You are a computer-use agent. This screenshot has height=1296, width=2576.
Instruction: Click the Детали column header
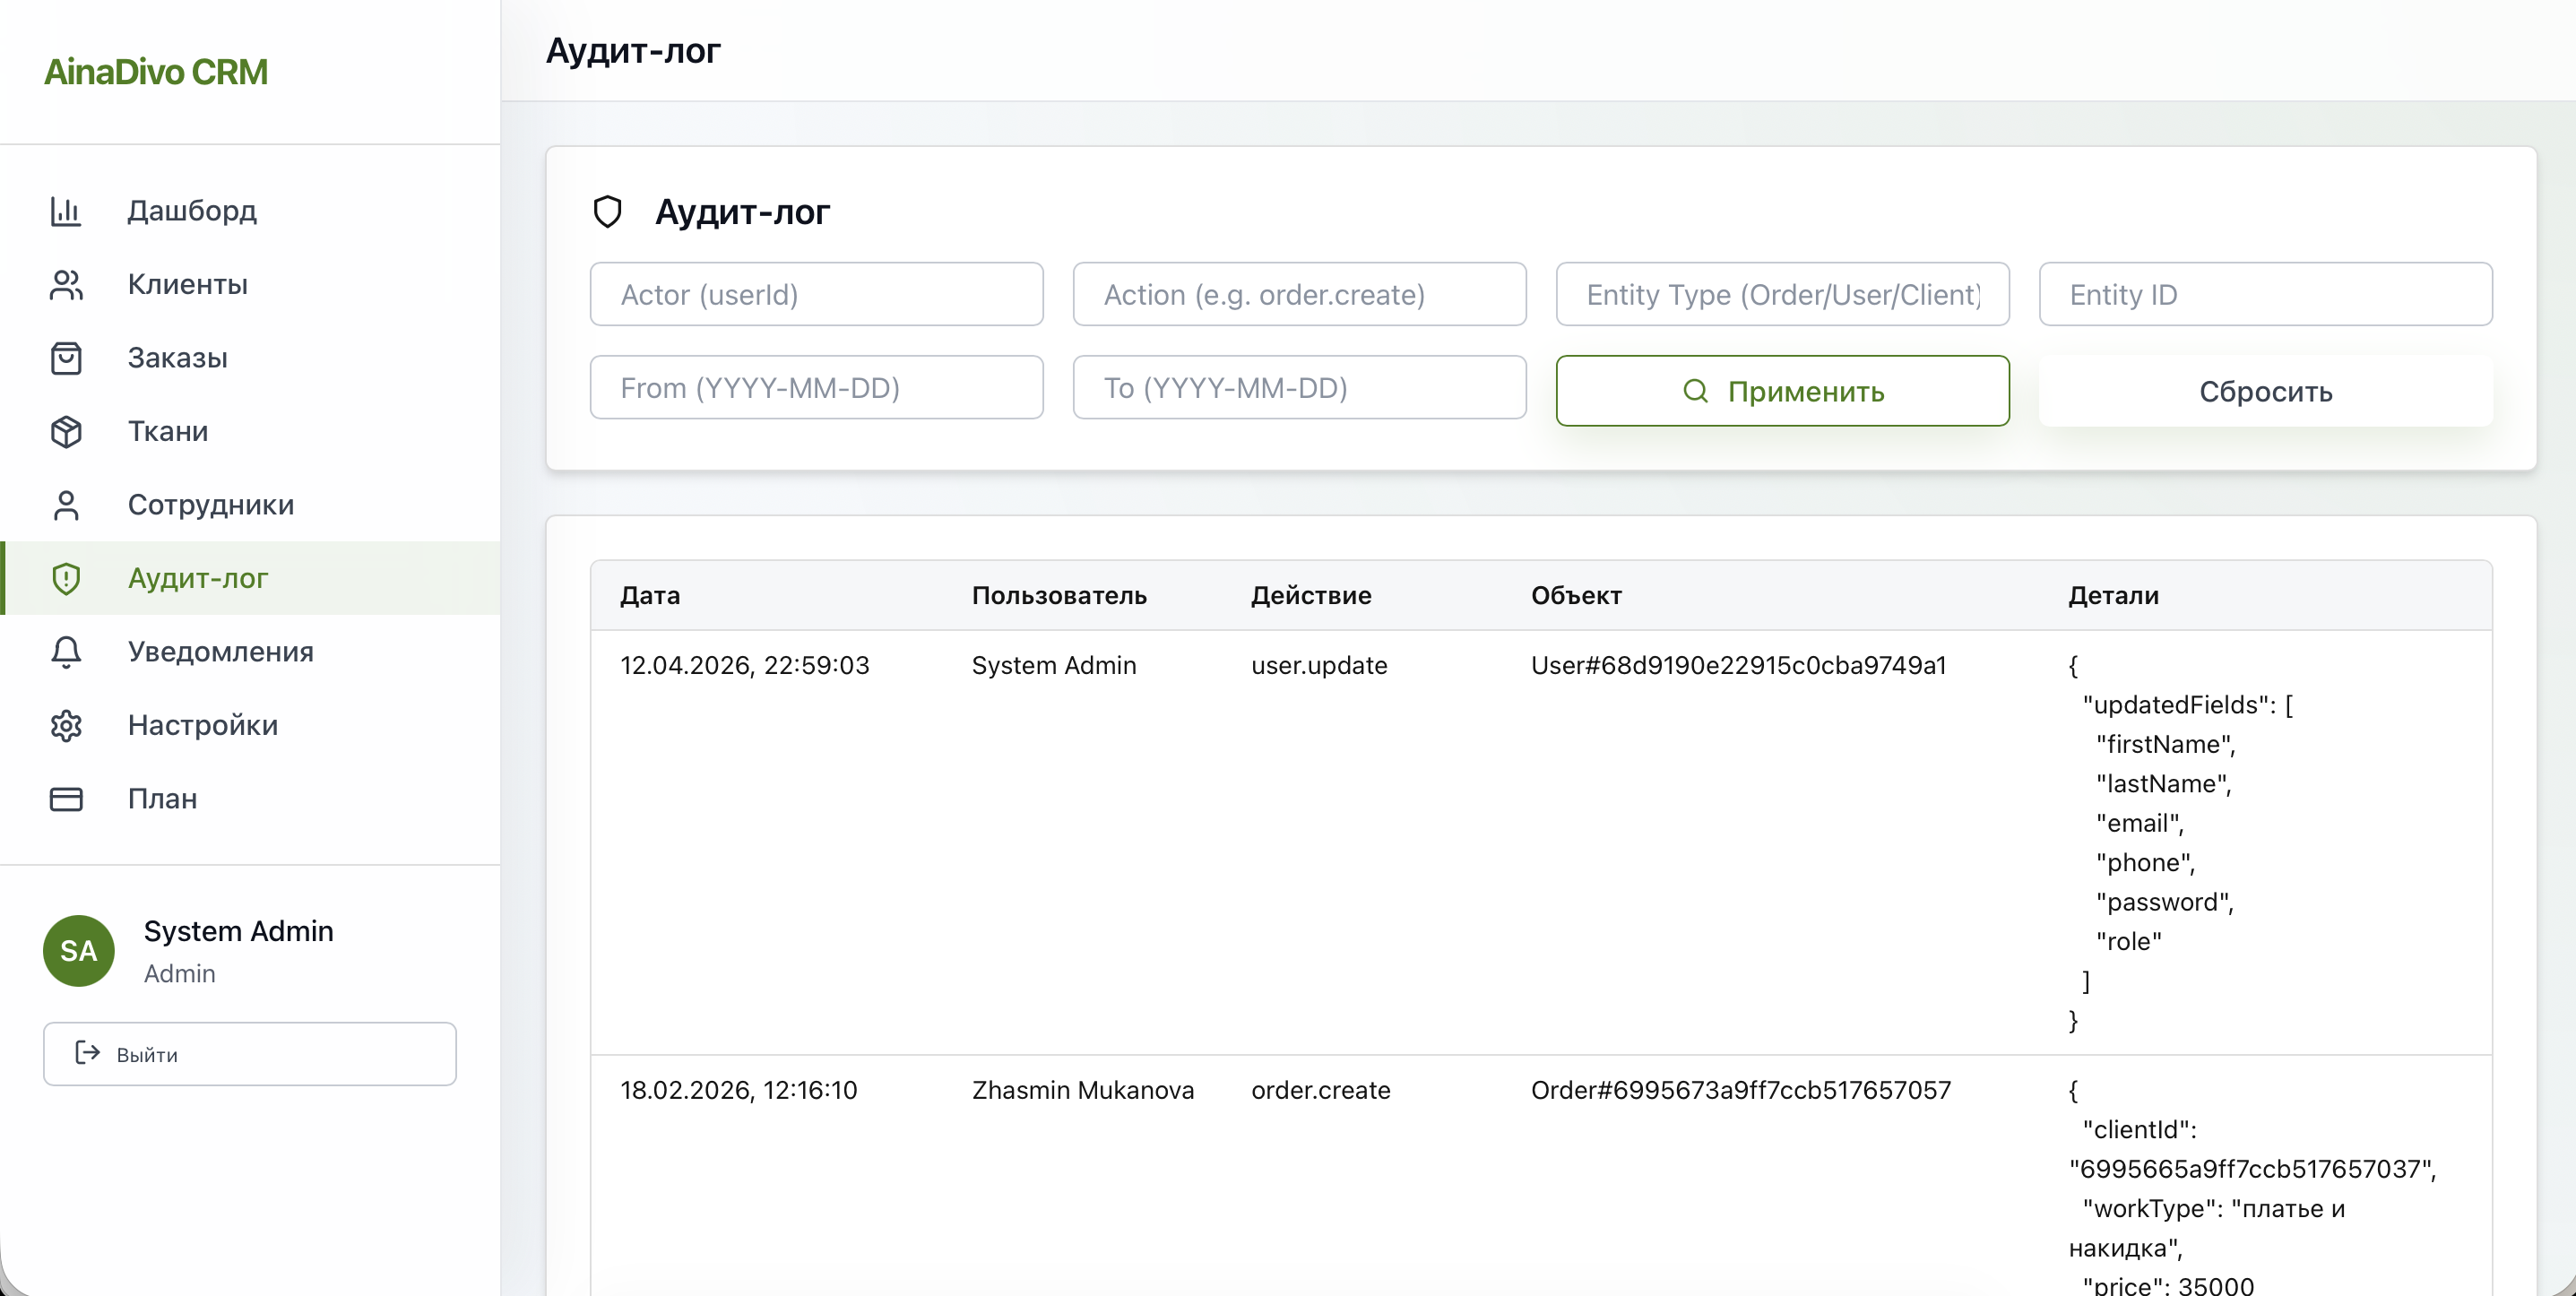[2113, 595]
